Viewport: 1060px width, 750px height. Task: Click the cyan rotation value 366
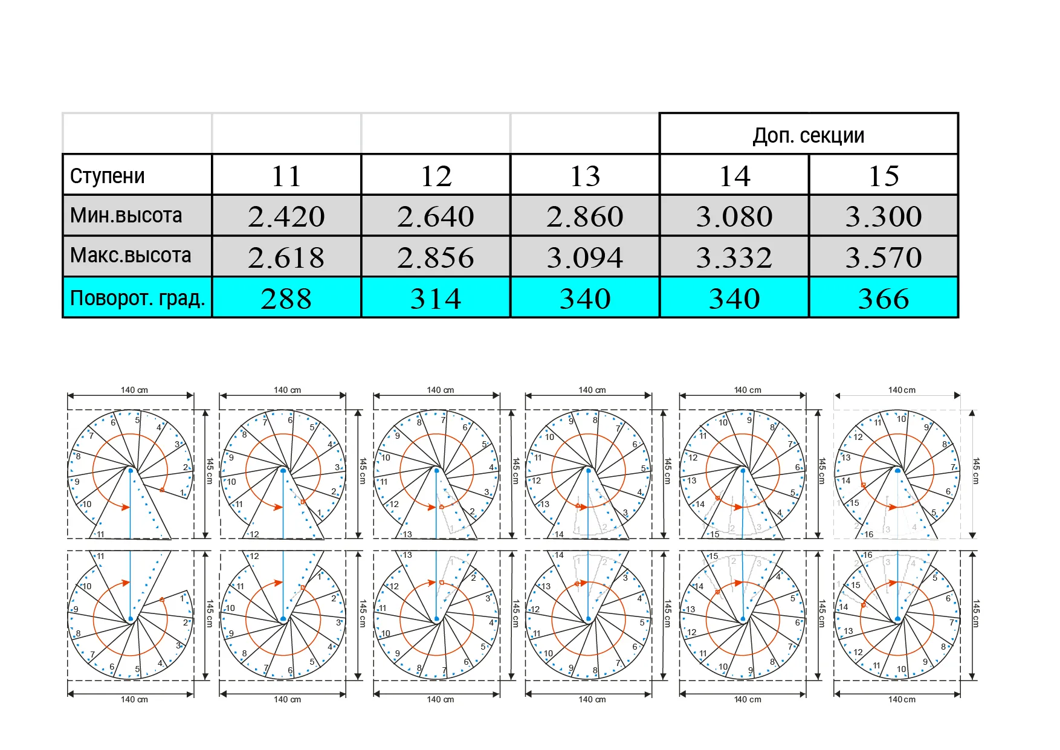pyautogui.click(x=883, y=297)
